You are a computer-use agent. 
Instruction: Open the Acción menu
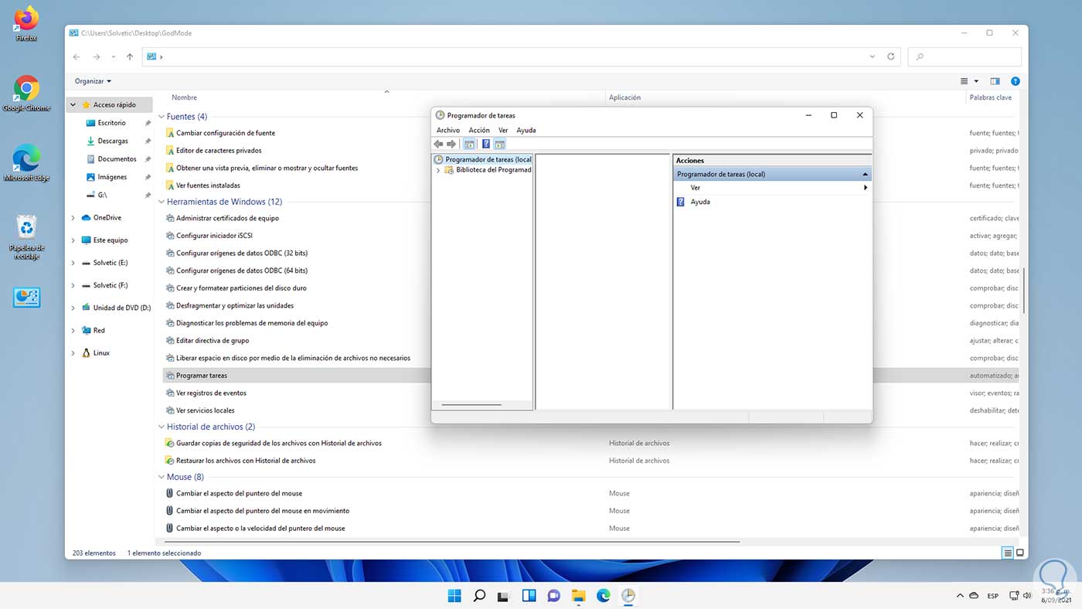point(478,131)
